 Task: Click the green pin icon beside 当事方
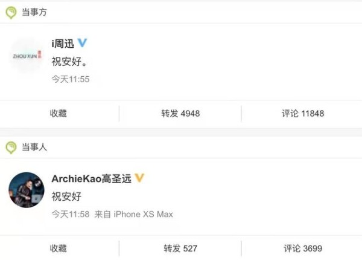click(x=11, y=13)
